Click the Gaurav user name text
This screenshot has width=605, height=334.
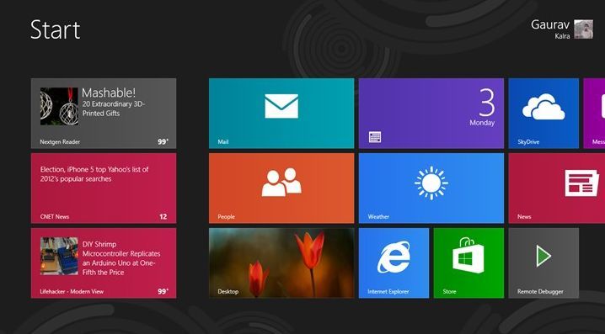[550, 24]
